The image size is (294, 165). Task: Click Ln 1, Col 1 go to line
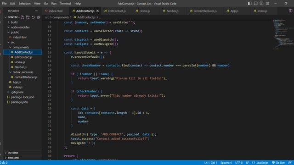point(210,163)
